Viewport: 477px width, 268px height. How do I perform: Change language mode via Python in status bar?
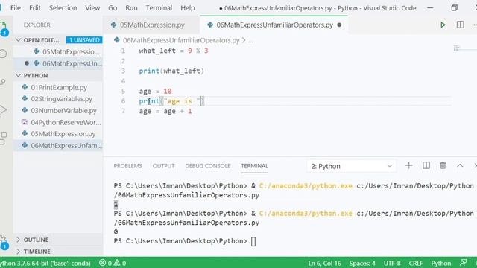pyautogui.click(x=440, y=263)
